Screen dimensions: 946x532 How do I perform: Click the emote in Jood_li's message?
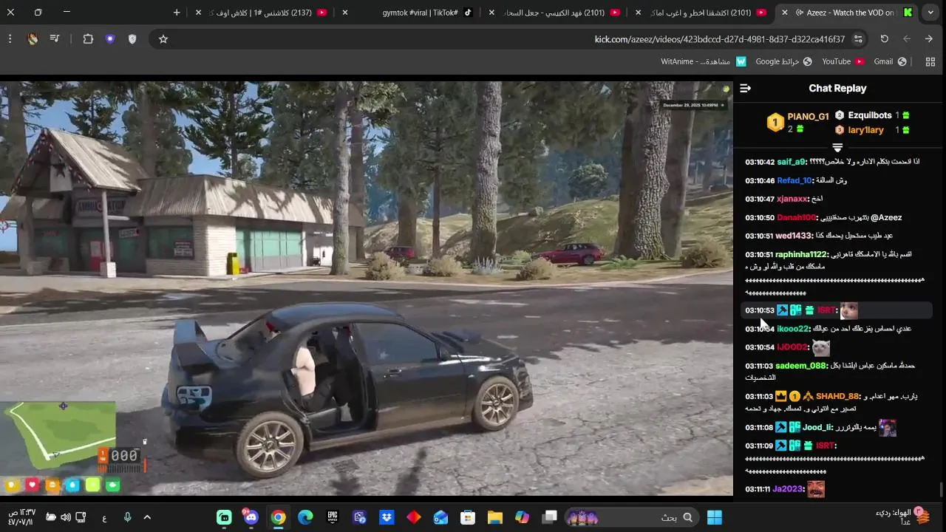tap(888, 428)
